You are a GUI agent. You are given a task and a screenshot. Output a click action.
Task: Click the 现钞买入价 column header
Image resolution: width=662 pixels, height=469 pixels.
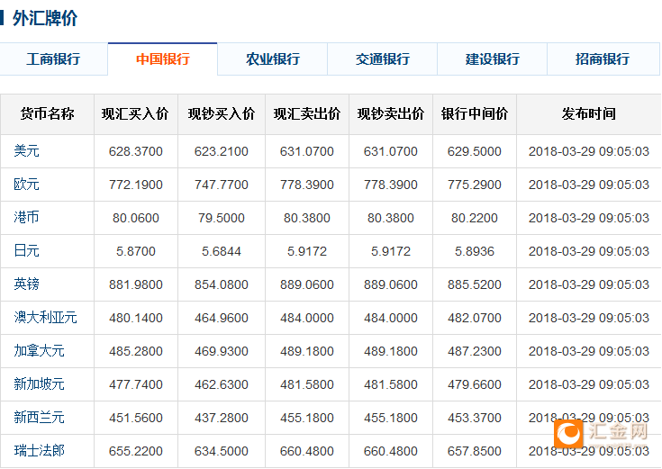click(x=222, y=114)
